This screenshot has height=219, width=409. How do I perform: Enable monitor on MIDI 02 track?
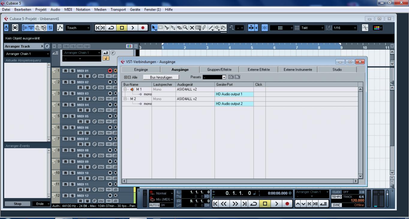point(115,82)
